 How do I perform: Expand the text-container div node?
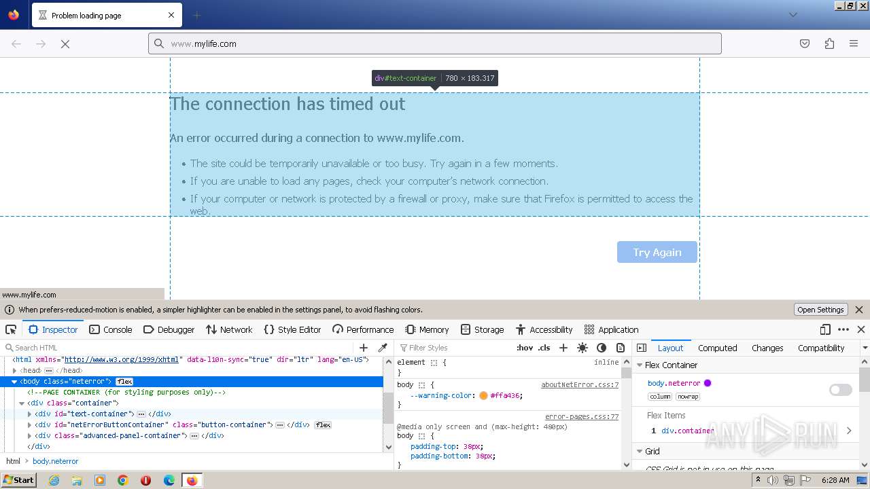(29, 414)
